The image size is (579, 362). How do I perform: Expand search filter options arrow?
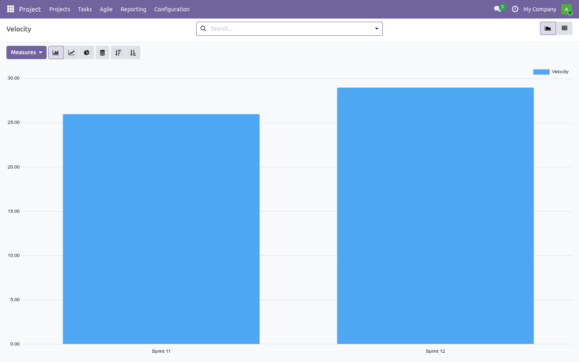[377, 29]
